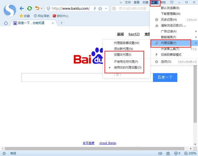Open 下载管理器(M)

[x=170, y=14]
